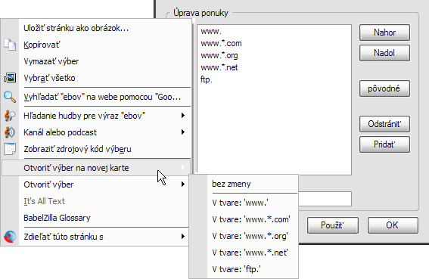Open the Hľadanie hudby pre výraz submenu arrow
The height and width of the screenshot is (279, 429).
point(183,116)
